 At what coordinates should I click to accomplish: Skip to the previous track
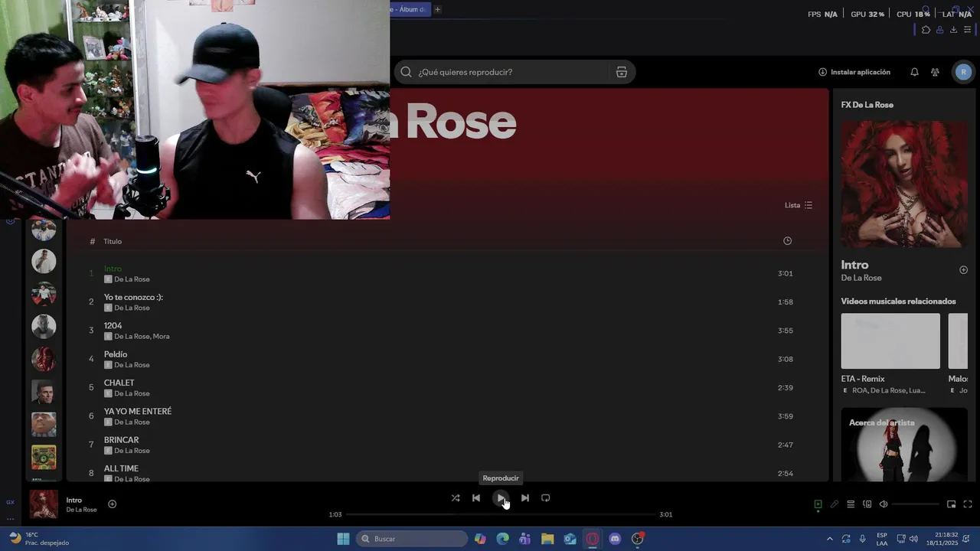pyautogui.click(x=476, y=498)
